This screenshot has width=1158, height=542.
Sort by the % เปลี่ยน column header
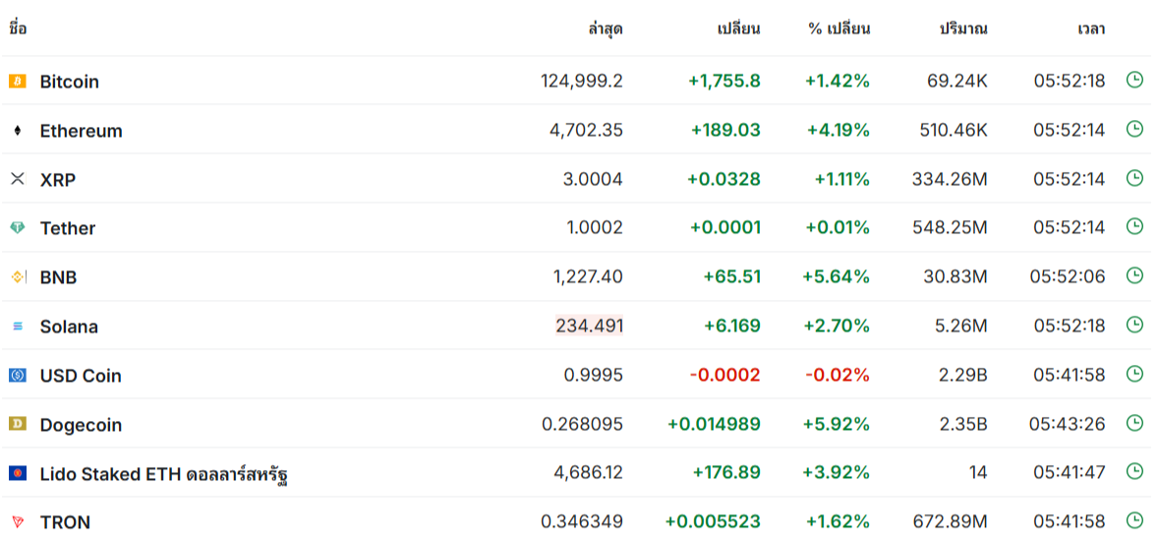[839, 29]
